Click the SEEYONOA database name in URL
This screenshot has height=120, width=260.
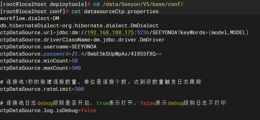[x=165, y=33]
